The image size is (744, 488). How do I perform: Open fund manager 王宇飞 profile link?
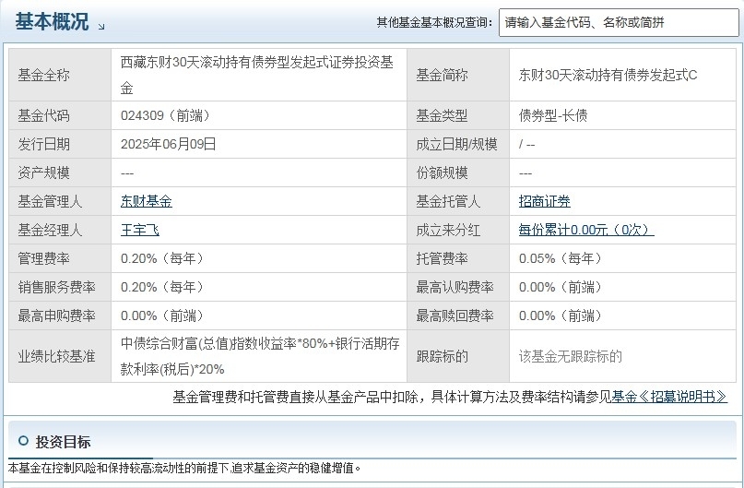click(140, 230)
